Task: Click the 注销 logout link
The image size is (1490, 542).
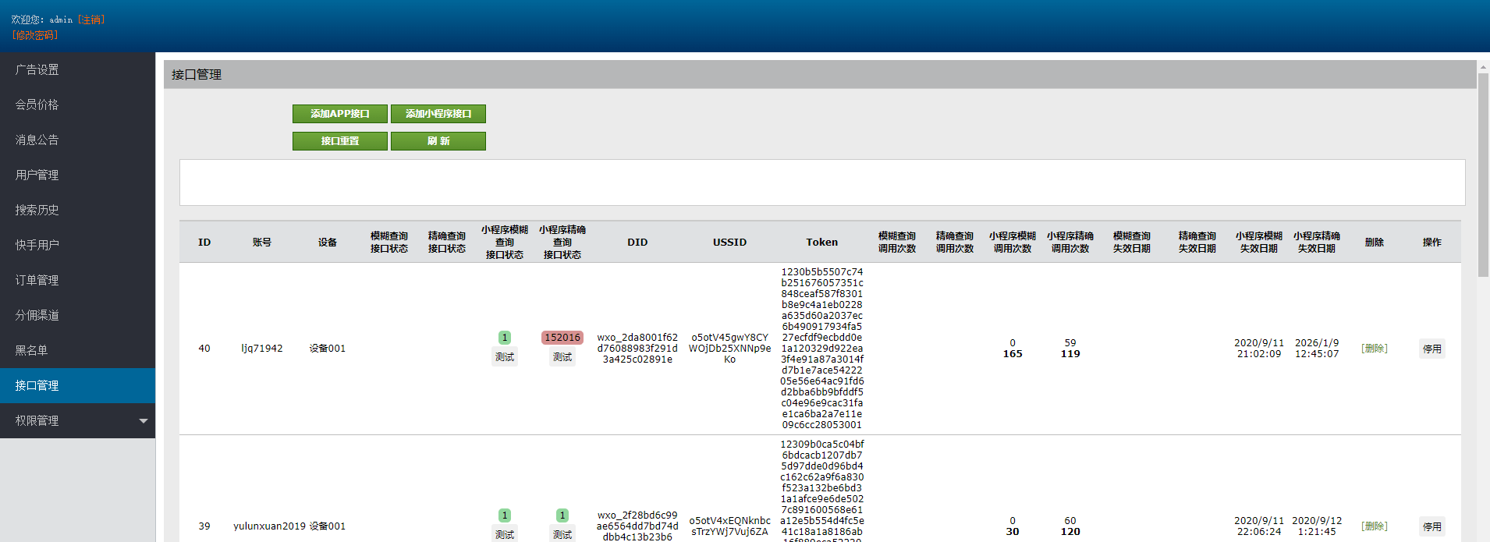Action: click(91, 19)
